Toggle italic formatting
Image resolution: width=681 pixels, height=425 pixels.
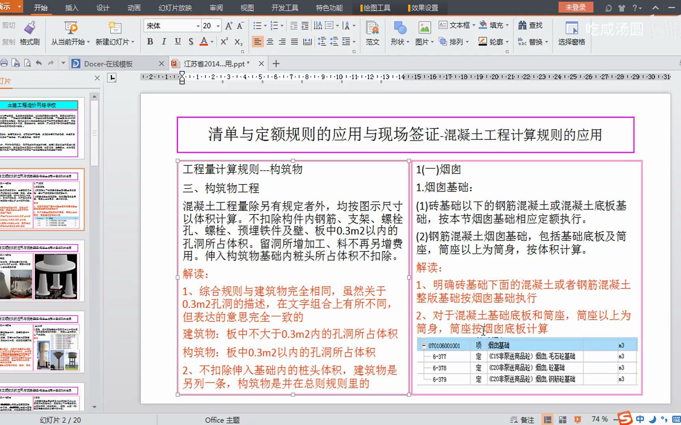pos(164,41)
